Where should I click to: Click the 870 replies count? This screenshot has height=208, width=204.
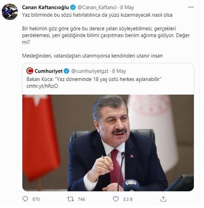click(x=36, y=199)
